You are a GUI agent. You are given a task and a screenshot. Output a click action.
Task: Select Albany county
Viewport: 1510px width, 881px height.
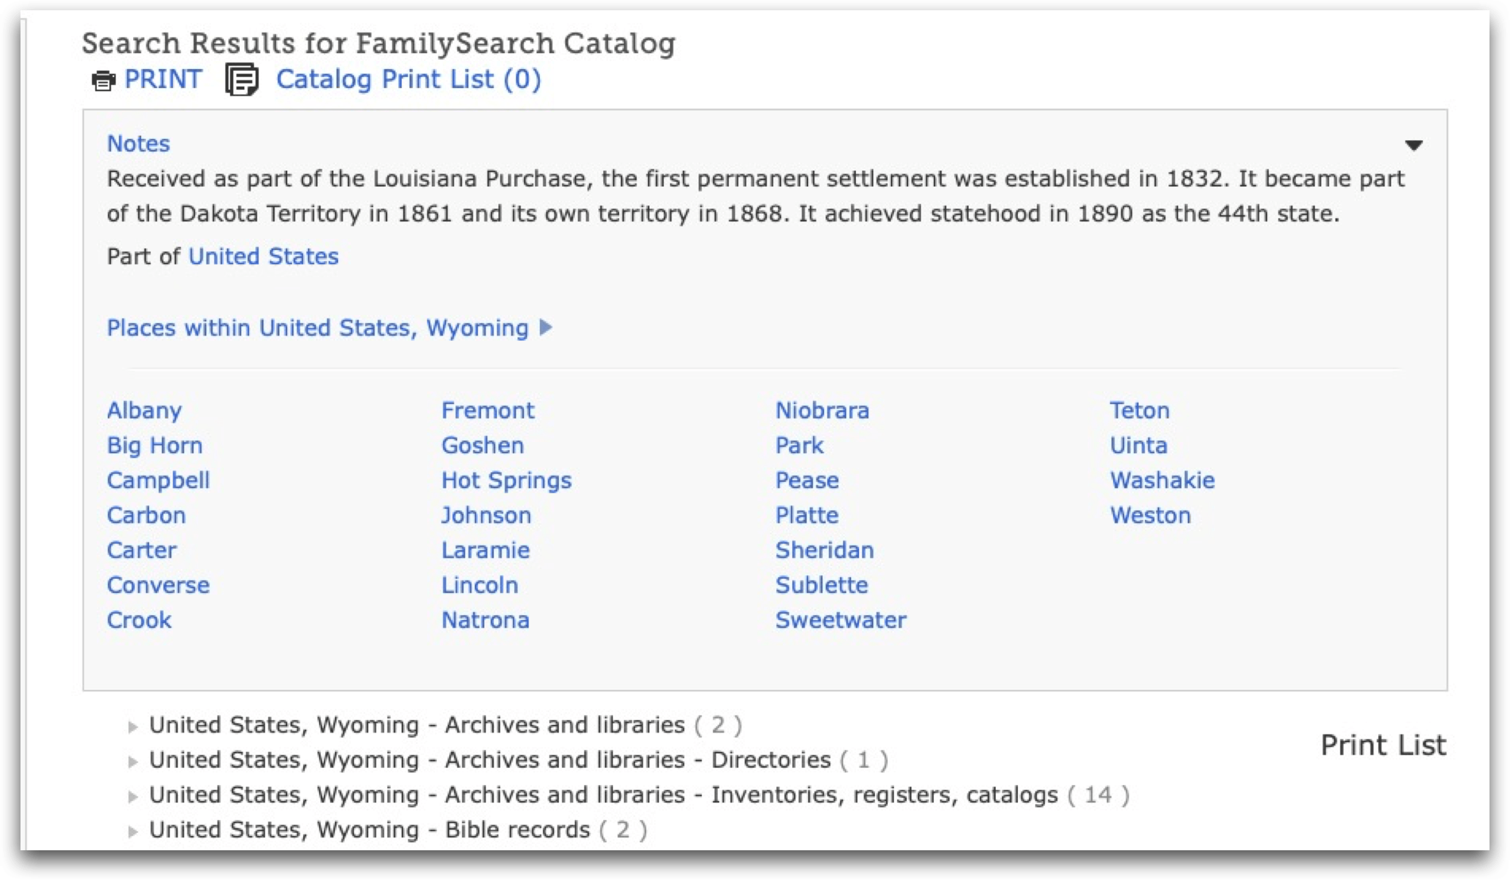[x=144, y=410]
